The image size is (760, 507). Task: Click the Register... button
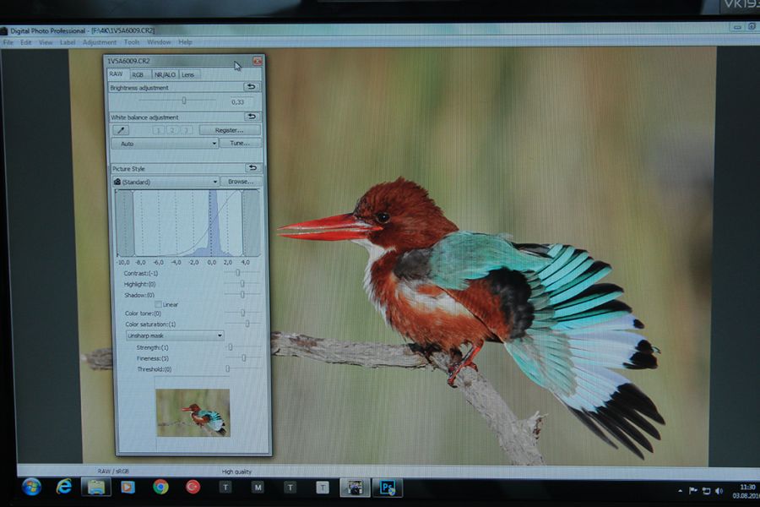pyautogui.click(x=230, y=130)
